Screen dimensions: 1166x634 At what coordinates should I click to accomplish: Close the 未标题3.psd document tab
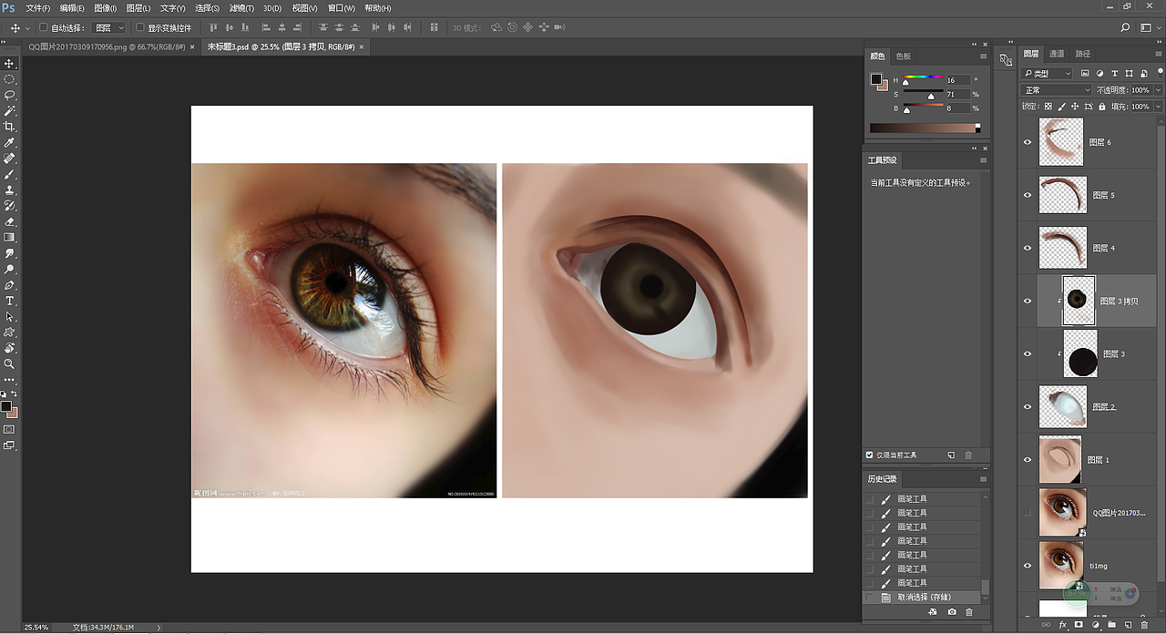point(362,46)
